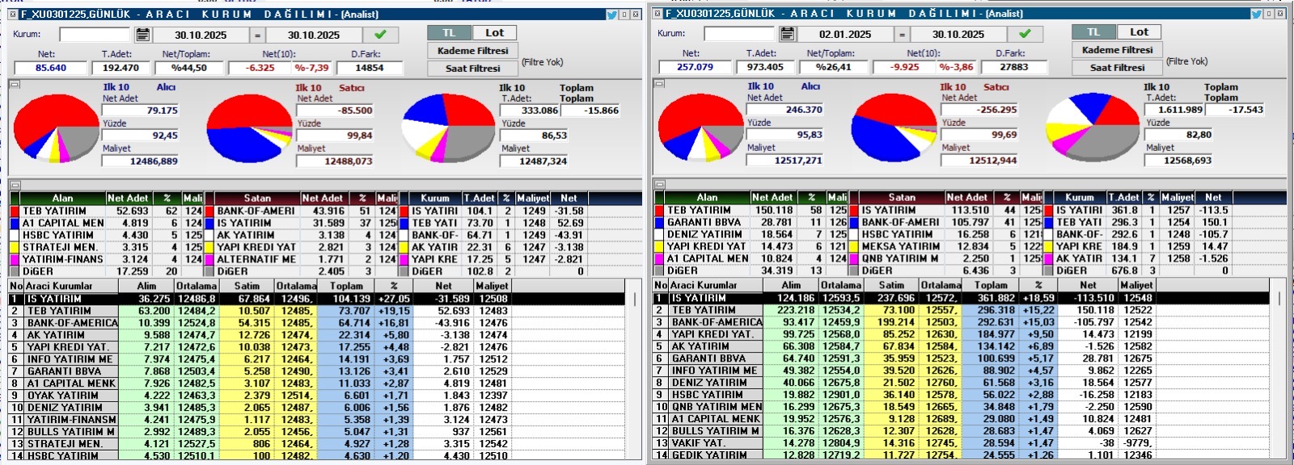This screenshot has height=465, width=1294.
Task: Open calendar picker in left window
Action: click(x=143, y=35)
